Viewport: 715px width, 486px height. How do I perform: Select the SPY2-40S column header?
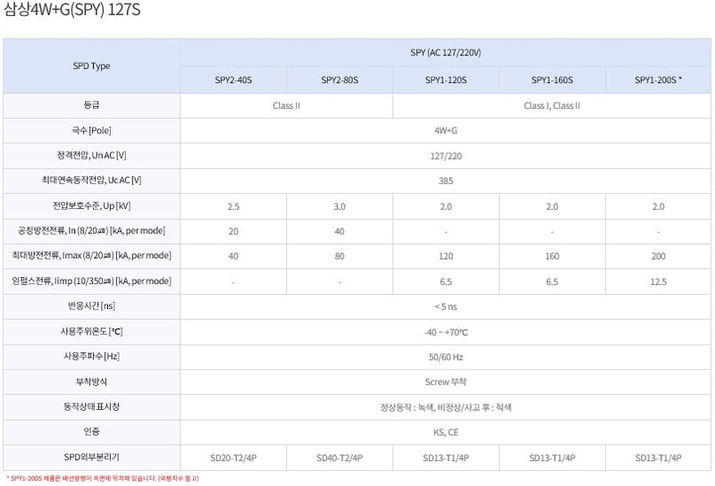(x=233, y=80)
